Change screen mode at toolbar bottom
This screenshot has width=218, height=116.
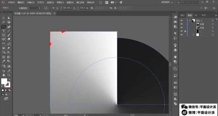pyautogui.click(x=6, y=99)
